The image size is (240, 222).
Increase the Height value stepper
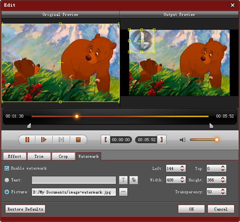(x=223, y=178)
